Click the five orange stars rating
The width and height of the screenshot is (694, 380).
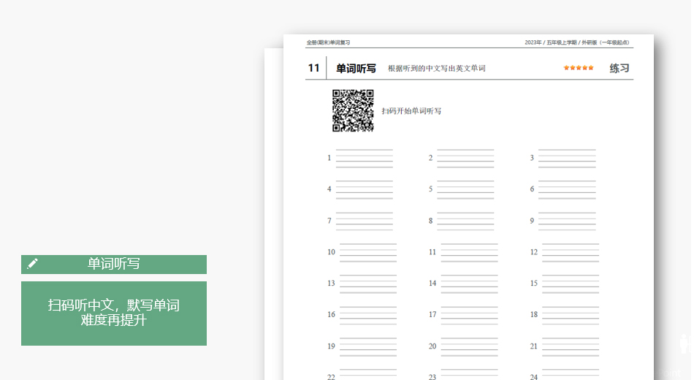tap(579, 68)
